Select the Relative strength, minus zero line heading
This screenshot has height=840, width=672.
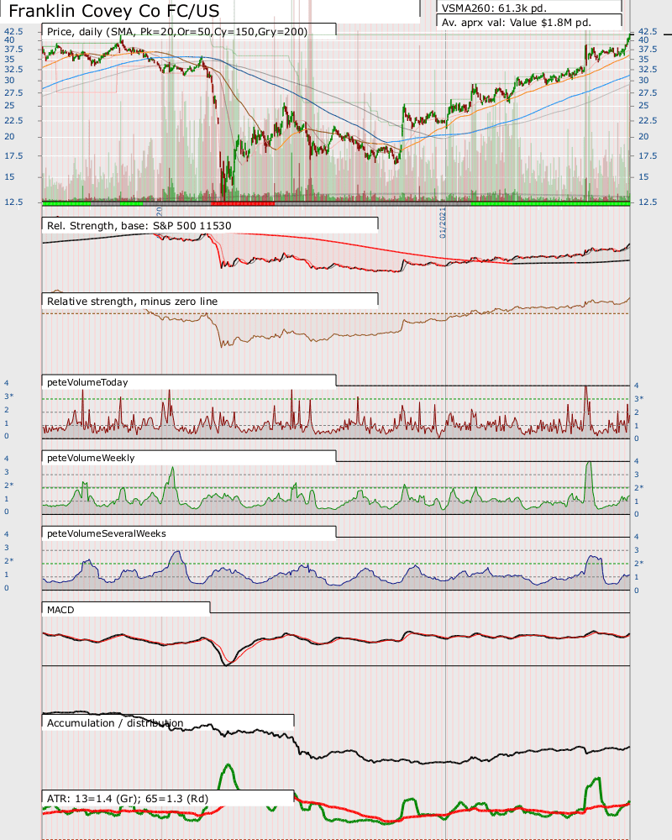click(133, 301)
